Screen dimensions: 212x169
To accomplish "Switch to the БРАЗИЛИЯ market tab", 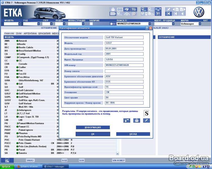I will [x=44, y=33].
